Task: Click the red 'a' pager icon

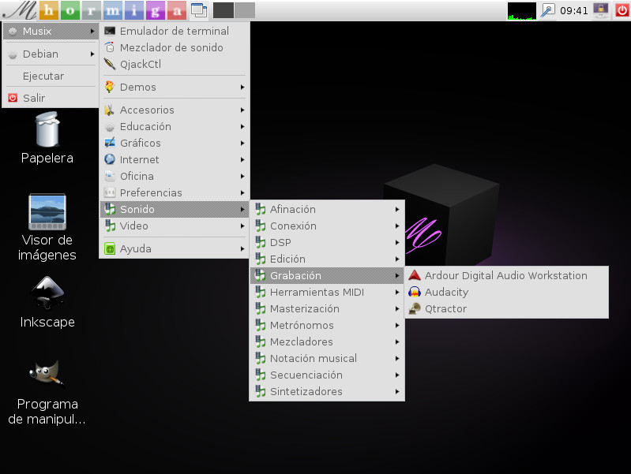Action: (177, 10)
